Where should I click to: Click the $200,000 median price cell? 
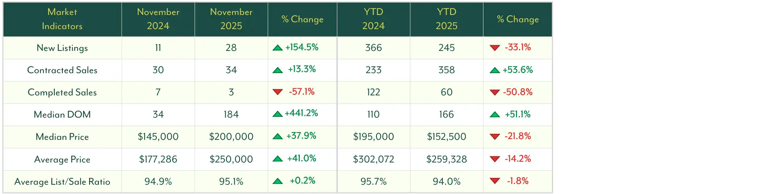click(x=231, y=137)
